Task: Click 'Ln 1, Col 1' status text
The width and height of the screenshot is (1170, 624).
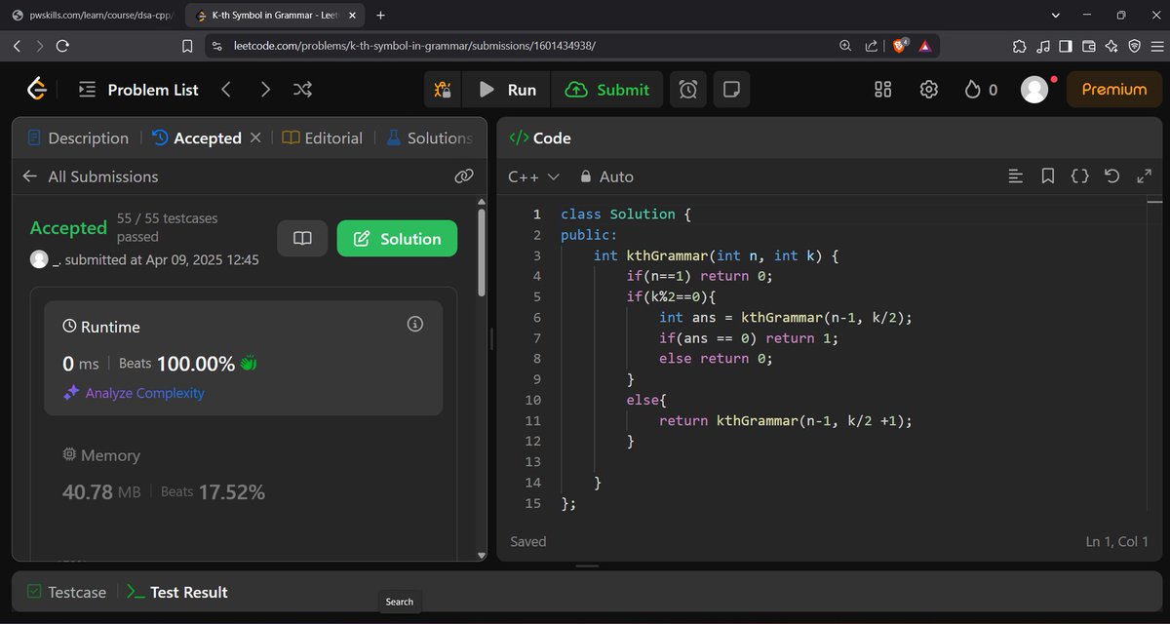Action: tap(1116, 541)
